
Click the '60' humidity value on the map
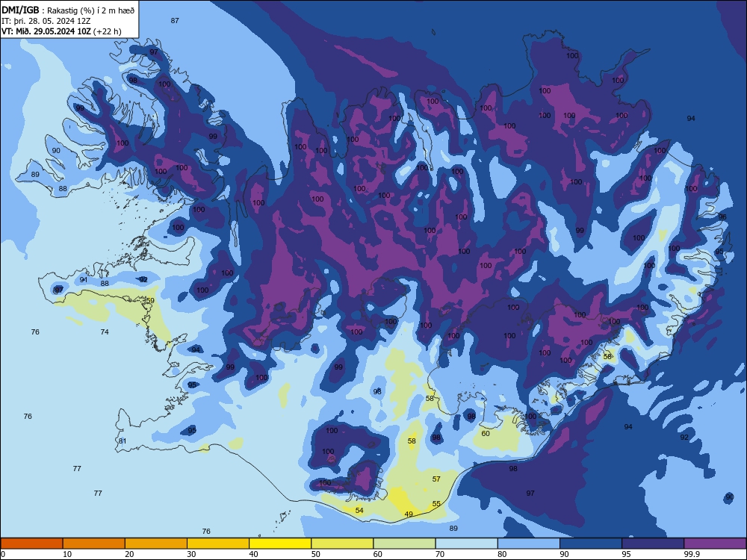click(x=486, y=433)
